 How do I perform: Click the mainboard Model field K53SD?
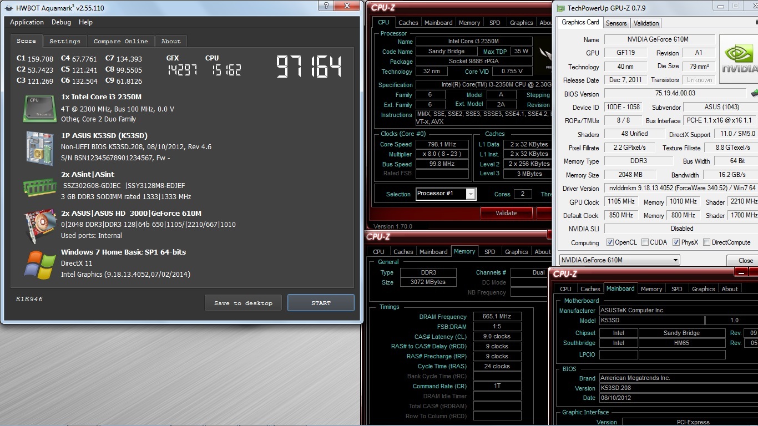click(x=651, y=320)
